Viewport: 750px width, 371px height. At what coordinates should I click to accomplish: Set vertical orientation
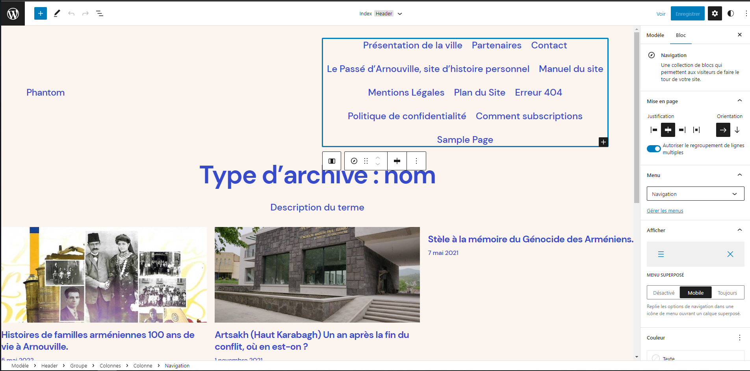737,130
